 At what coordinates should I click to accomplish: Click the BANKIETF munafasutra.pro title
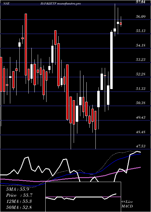(61, 4)
